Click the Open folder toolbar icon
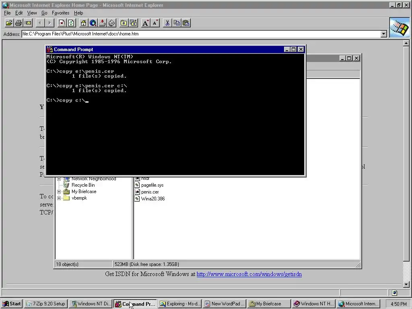Viewport: 412px width, 309px height. (x=9, y=23)
